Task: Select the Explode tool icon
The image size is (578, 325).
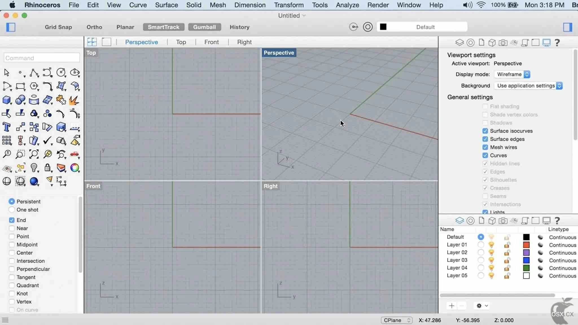Action: coord(75,100)
